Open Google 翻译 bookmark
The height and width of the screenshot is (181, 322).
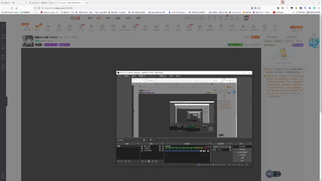101,12
